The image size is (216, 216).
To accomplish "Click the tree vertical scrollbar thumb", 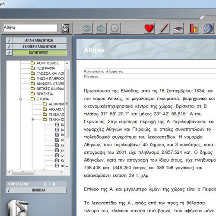I will pos(67,103).
